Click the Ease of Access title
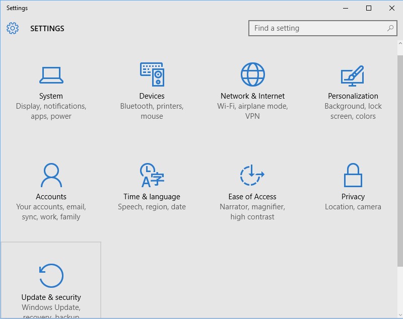This screenshot has height=319, width=403. (x=252, y=197)
